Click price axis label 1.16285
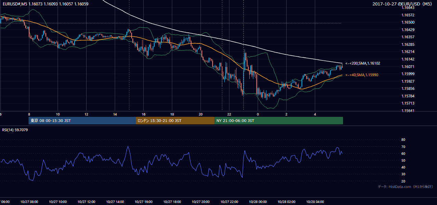 click(408, 44)
